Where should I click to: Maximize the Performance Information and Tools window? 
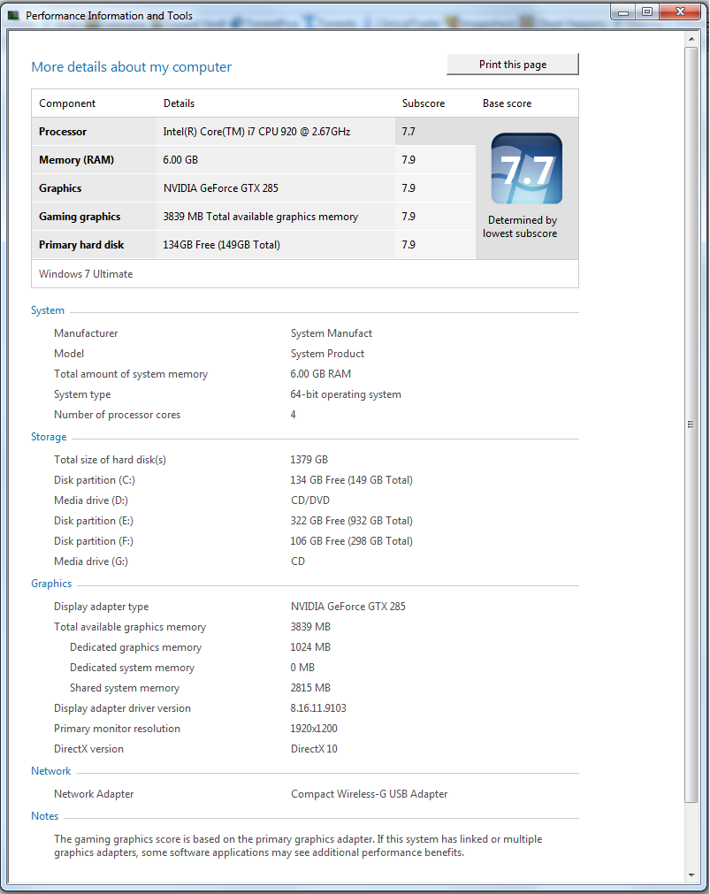647,11
